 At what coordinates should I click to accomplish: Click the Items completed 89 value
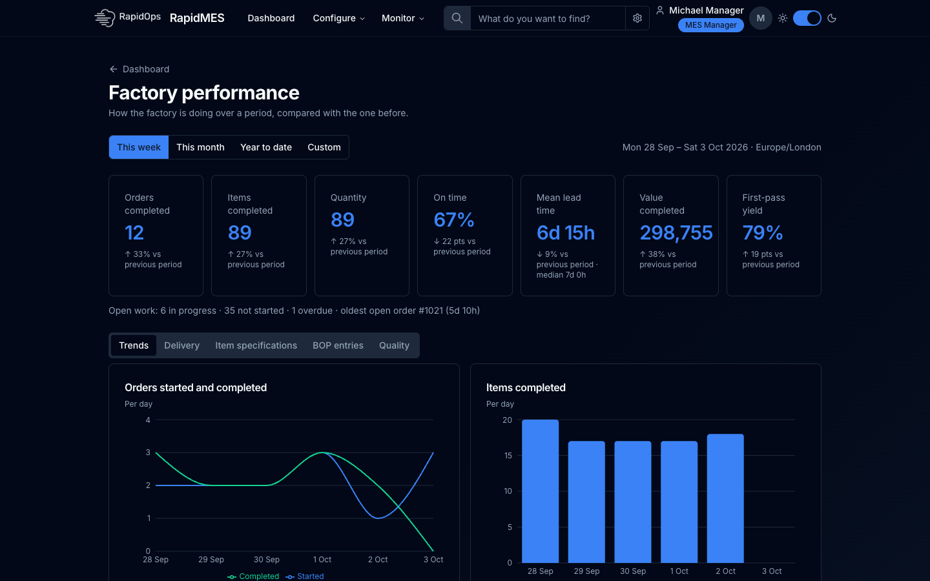pos(240,232)
